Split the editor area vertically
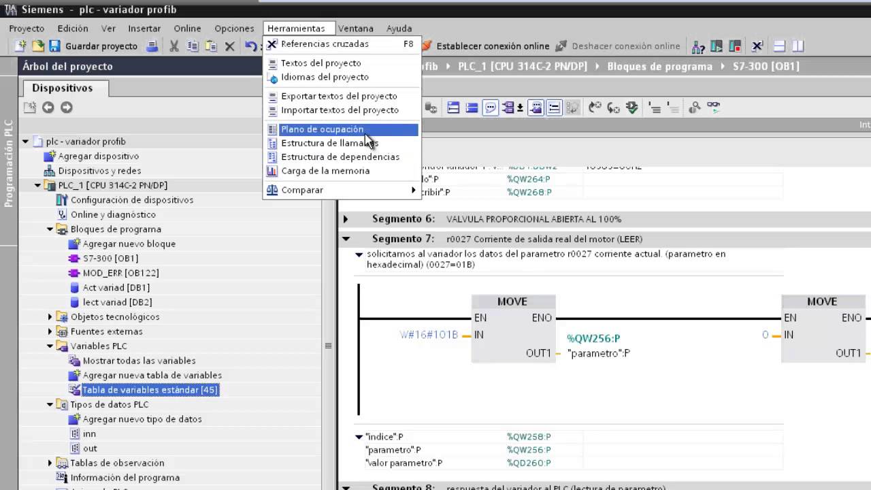Image resolution: width=871 pixels, height=490 pixels. 798,46
